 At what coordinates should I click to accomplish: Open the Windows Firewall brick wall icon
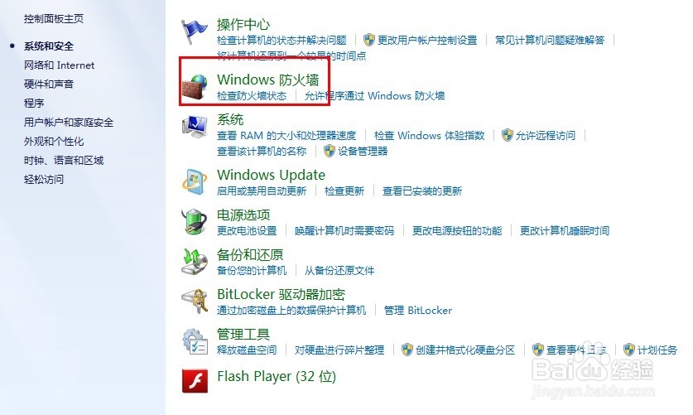[195, 87]
